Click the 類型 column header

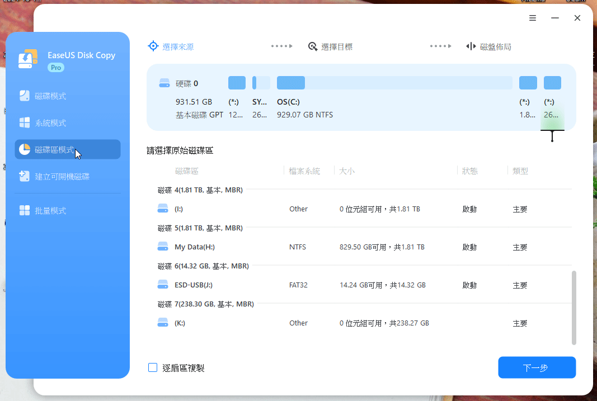(520, 171)
